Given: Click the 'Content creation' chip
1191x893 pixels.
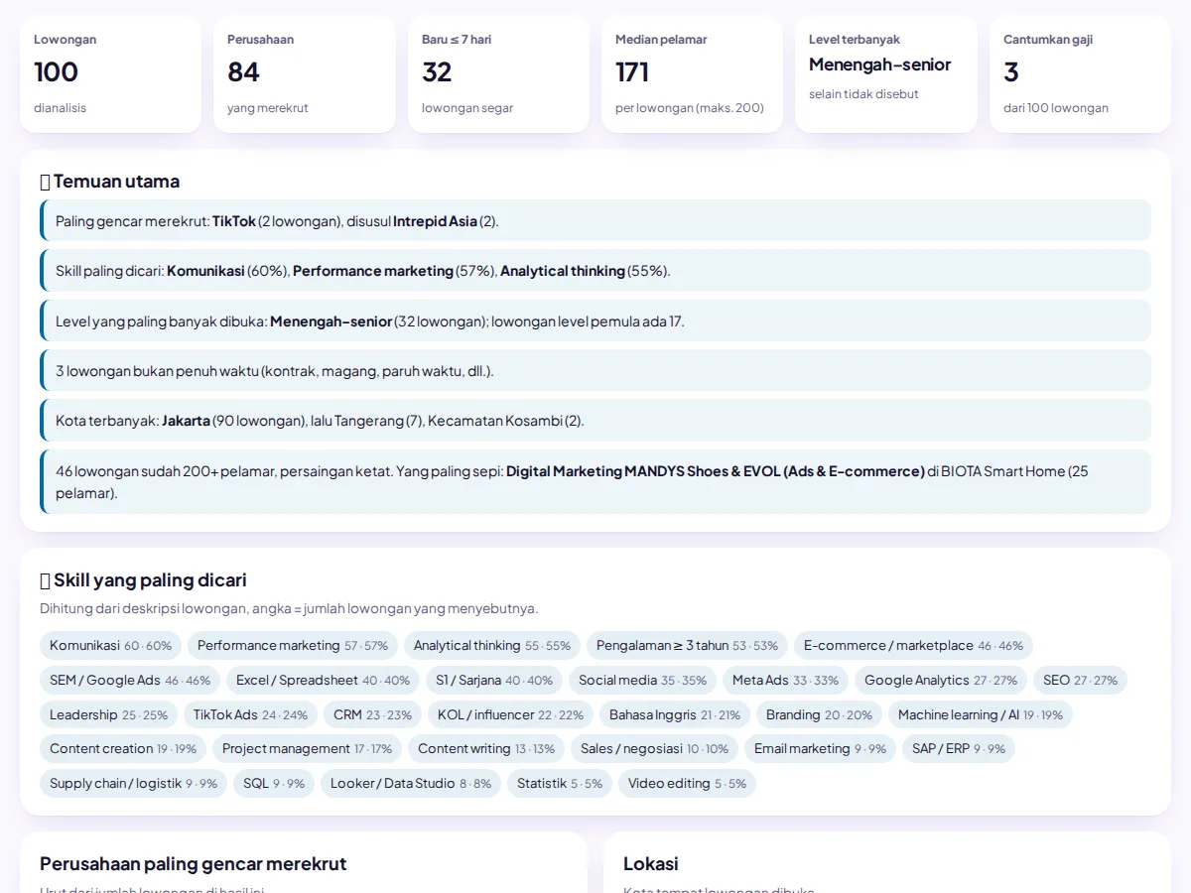Looking at the screenshot, I should click(123, 749).
